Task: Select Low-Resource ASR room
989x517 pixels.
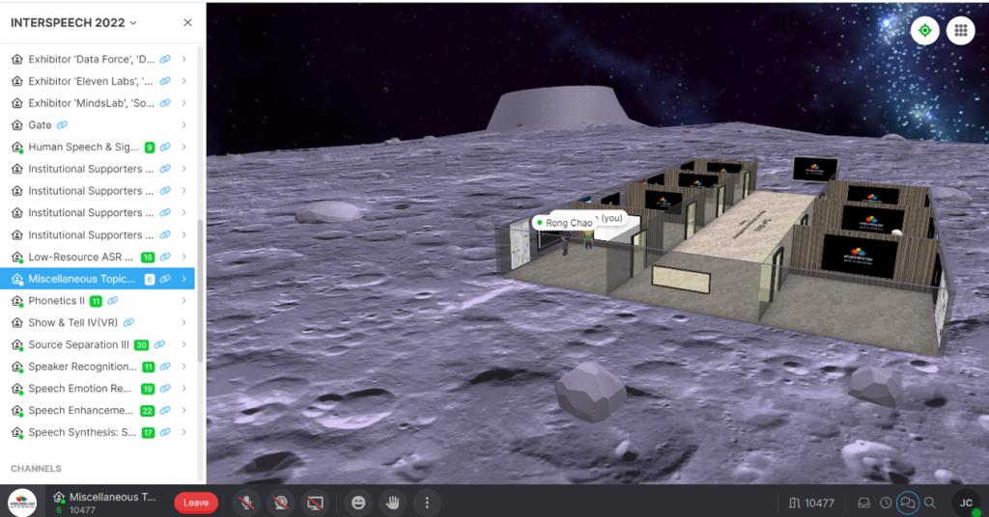Action: coord(81,258)
